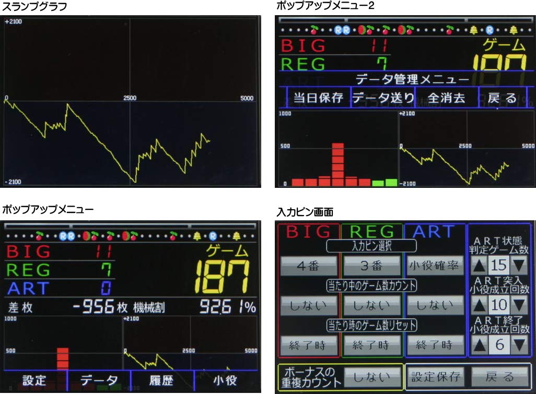Change BIG game count reset 終了時 option
The width and height of the screenshot is (536, 394).
307,344
